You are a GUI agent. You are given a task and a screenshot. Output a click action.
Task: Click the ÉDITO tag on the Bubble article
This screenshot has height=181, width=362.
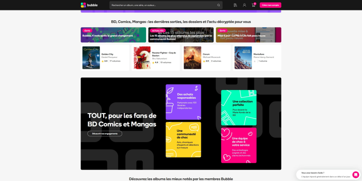pos(87,31)
